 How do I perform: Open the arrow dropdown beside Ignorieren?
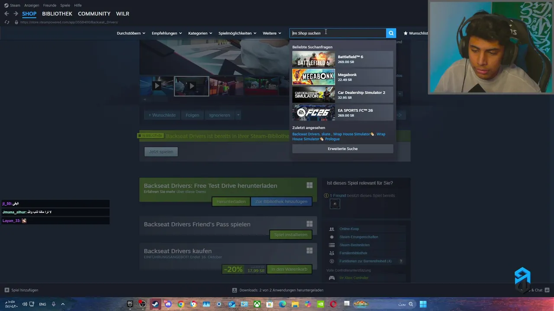[238, 115]
